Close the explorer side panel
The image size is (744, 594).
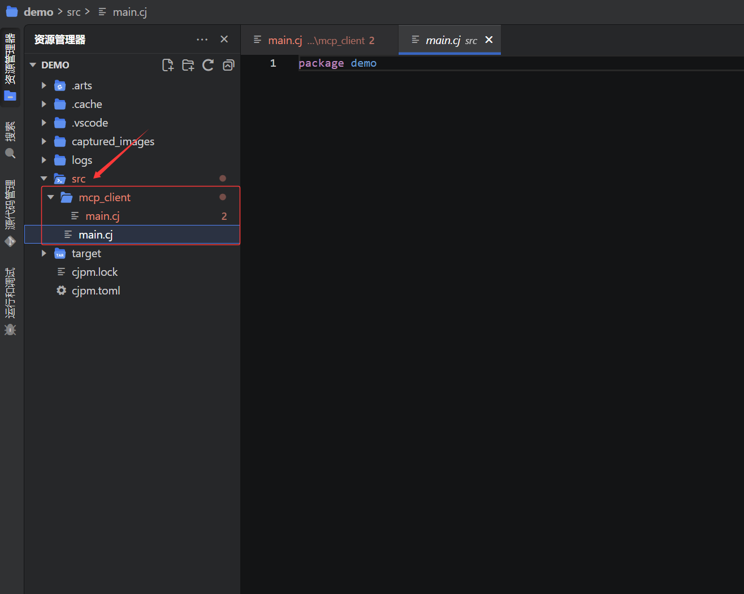[224, 39]
